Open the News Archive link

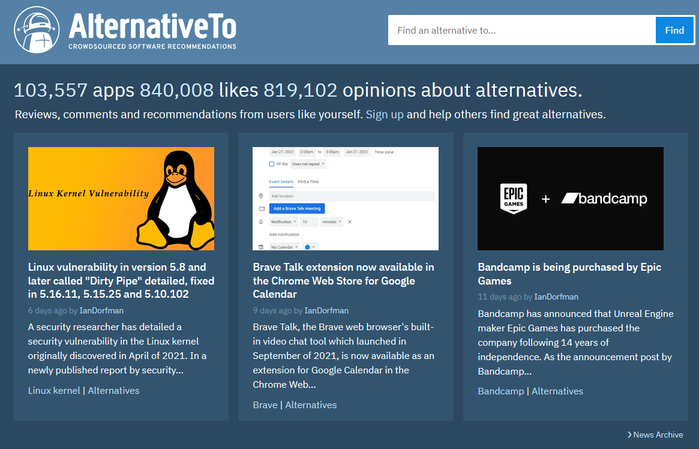pos(658,435)
